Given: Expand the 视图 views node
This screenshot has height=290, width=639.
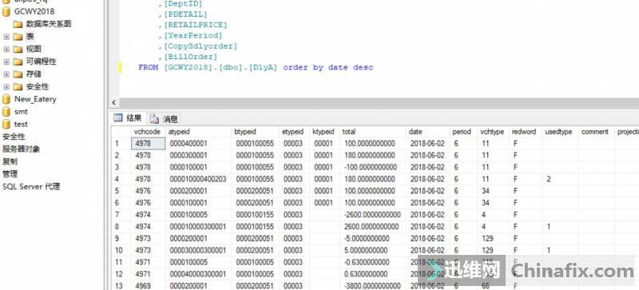Looking at the screenshot, I should click(6, 50).
